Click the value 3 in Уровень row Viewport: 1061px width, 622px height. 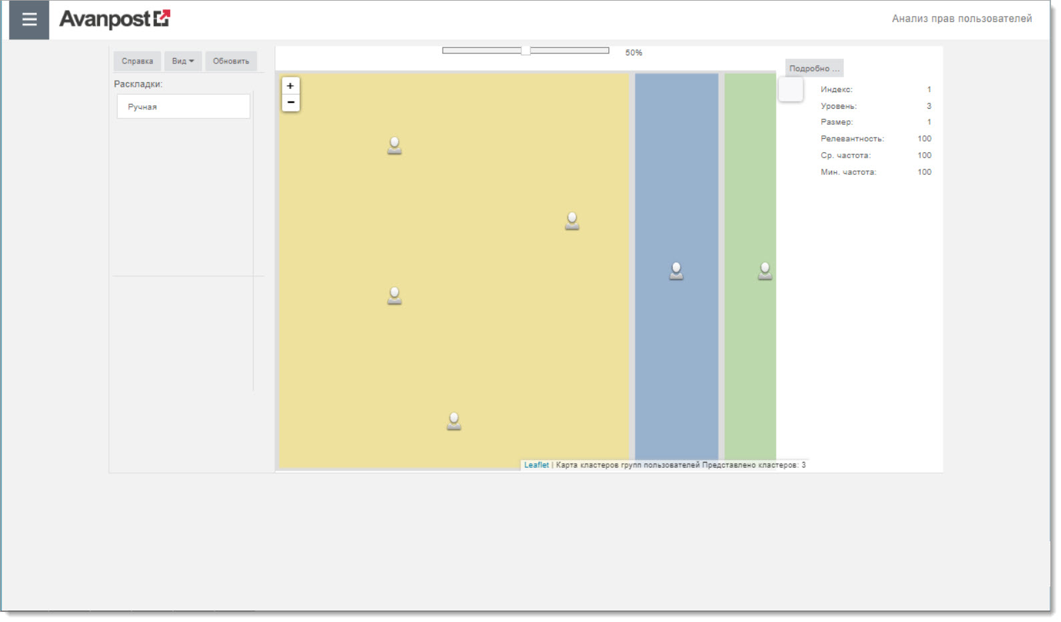pos(929,106)
